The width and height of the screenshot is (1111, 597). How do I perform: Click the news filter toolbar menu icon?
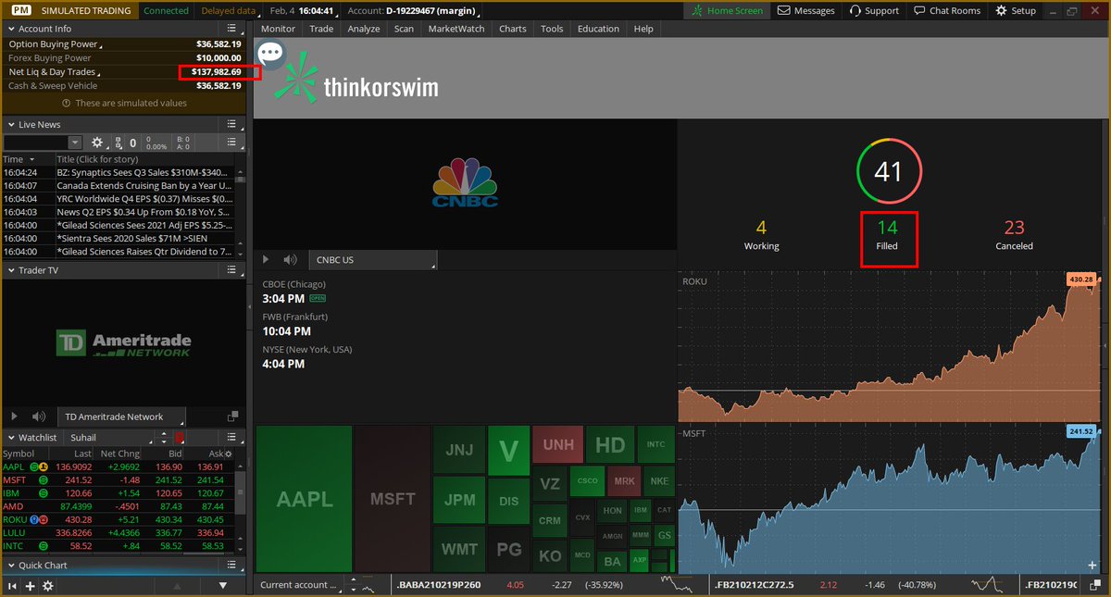[x=233, y=143]
